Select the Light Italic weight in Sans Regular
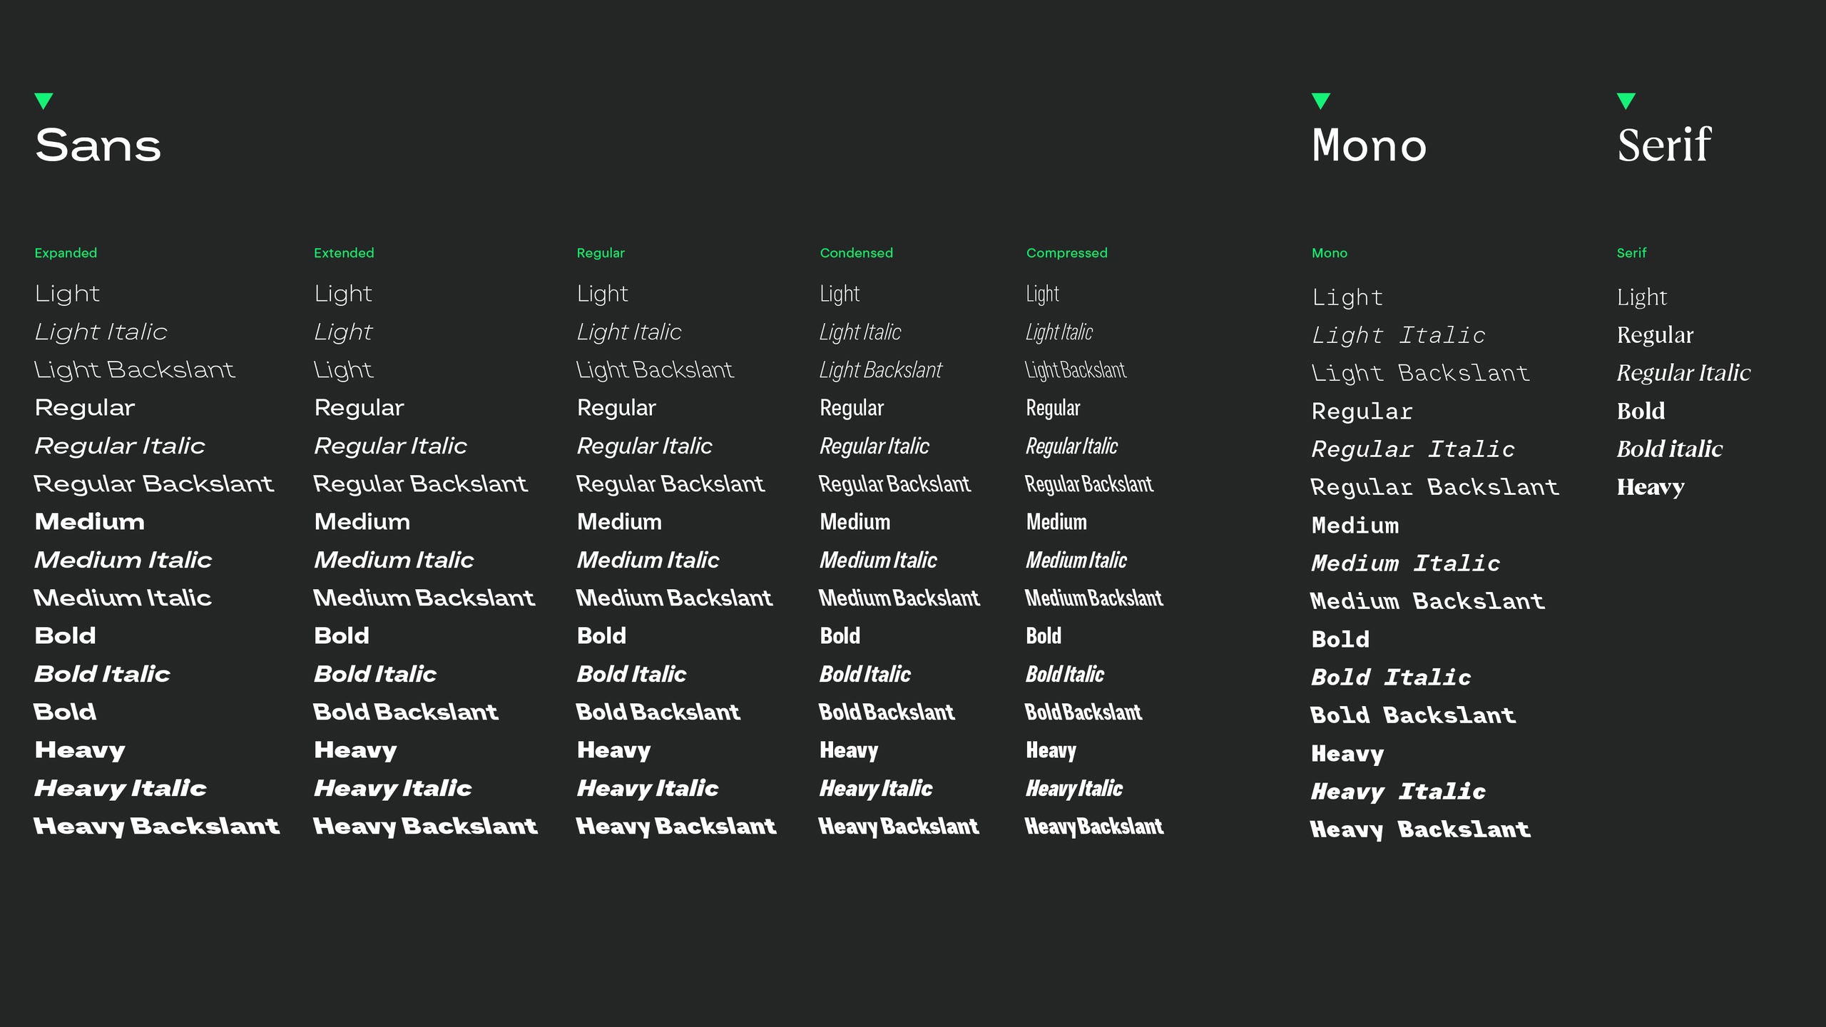Screen dimensions: 1826x1027 pyautogui.click(x=628, y=331)
